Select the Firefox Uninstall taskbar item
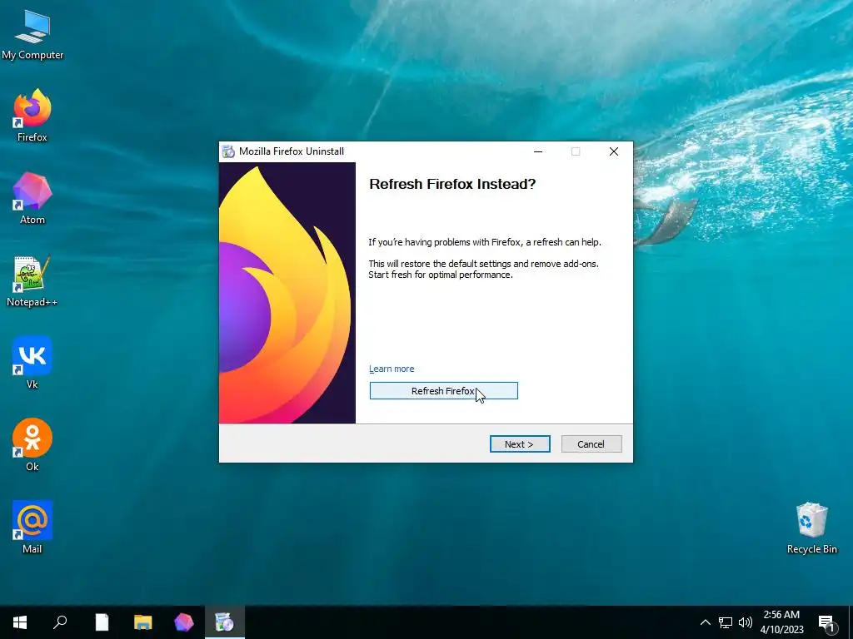853x639 pixels. click(225, 622)
